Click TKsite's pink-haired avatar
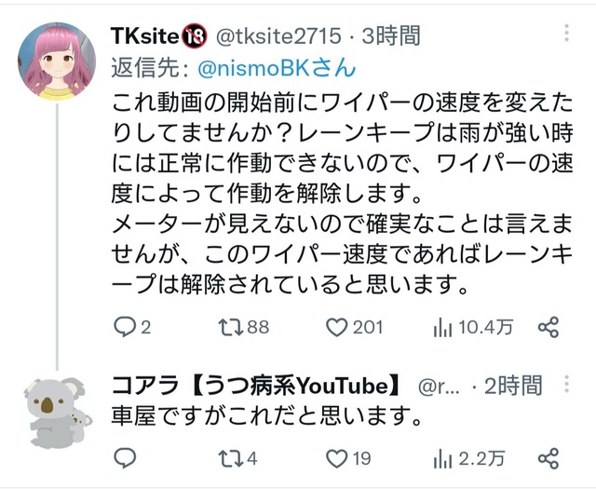The height and width of the screenshot is (489, 596). [x=57, y=61]
